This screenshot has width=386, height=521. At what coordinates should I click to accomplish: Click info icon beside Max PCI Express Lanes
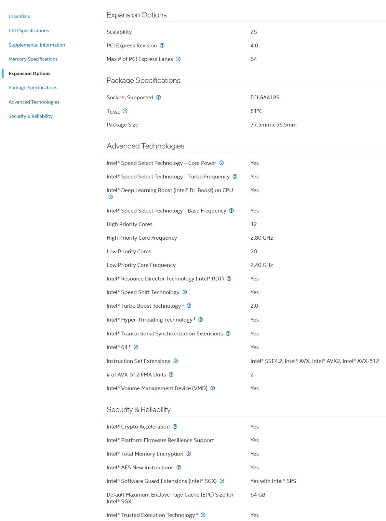point(178,59)
